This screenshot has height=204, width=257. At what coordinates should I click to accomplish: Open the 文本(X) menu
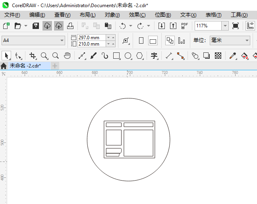tap(188, 15)
